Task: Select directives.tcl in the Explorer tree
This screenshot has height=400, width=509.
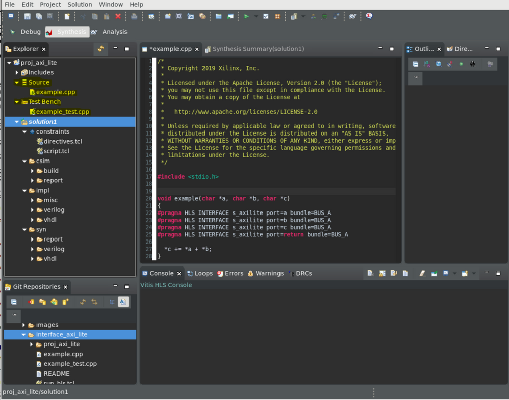Action: [x=62, y=141]
